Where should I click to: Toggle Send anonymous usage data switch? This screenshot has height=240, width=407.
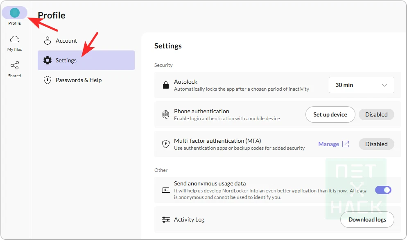click(x=383, y=190)
